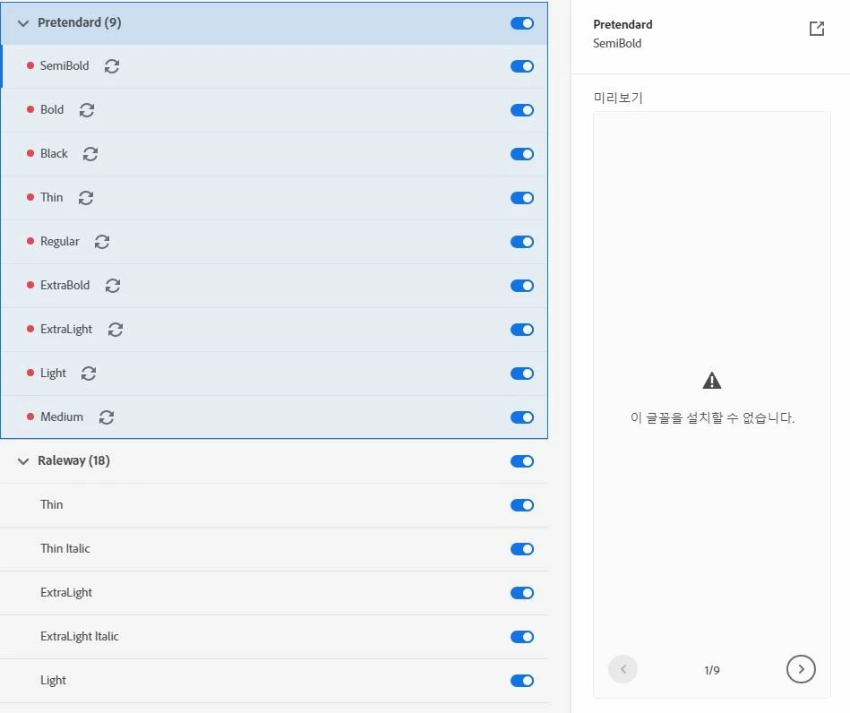This screenshot has width=850, height=713.
Task: Disable the Regular font switch
Action: (522, 242)
